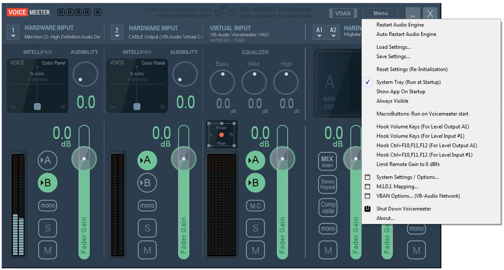Image resolution: width=504 pixels, height=270 pixels.
Task: Toggle M.C on virtual input
Action: coord(255,206)
